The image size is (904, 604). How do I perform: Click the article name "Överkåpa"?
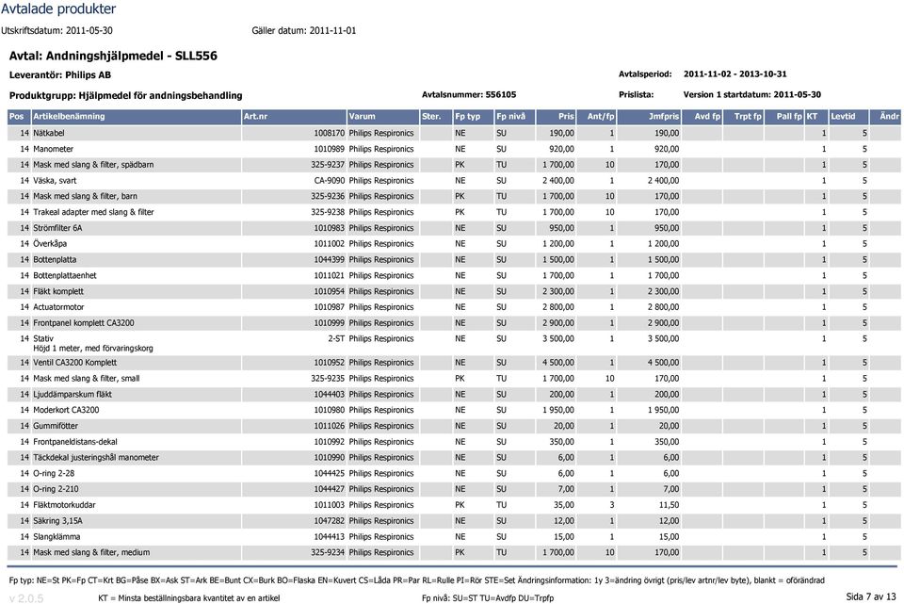[50, 244]
